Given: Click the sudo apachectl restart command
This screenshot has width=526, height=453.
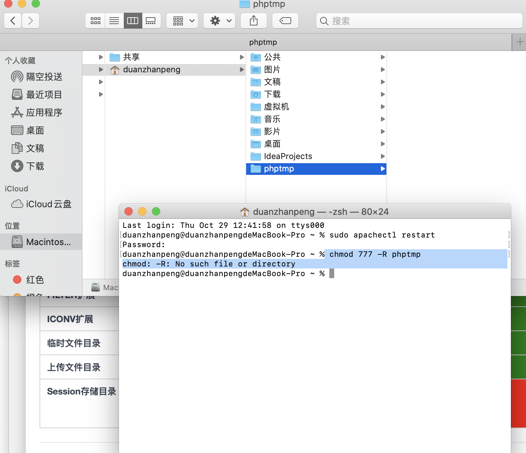Looking at the screenshot, I should point(382,235).
